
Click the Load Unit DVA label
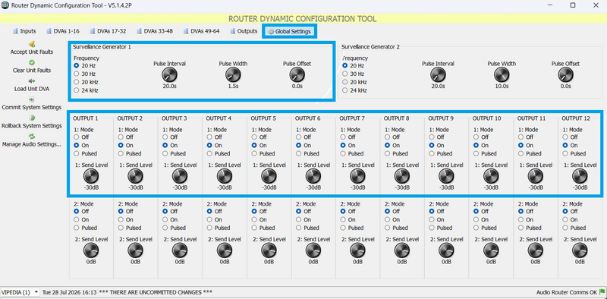pos(32,89)
